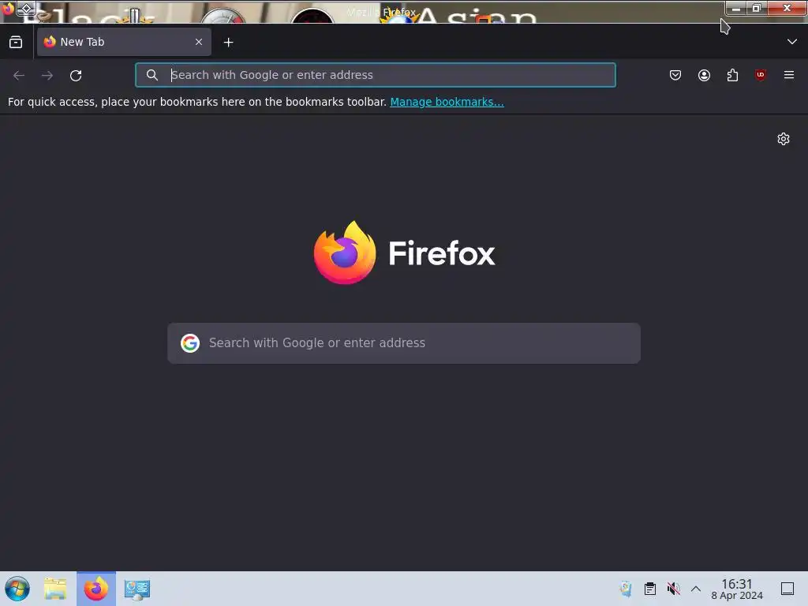The width and height of the screenshot is (808, 606).
Task: Select Firefox in the taskbar
Action: (x=96, y=589)
